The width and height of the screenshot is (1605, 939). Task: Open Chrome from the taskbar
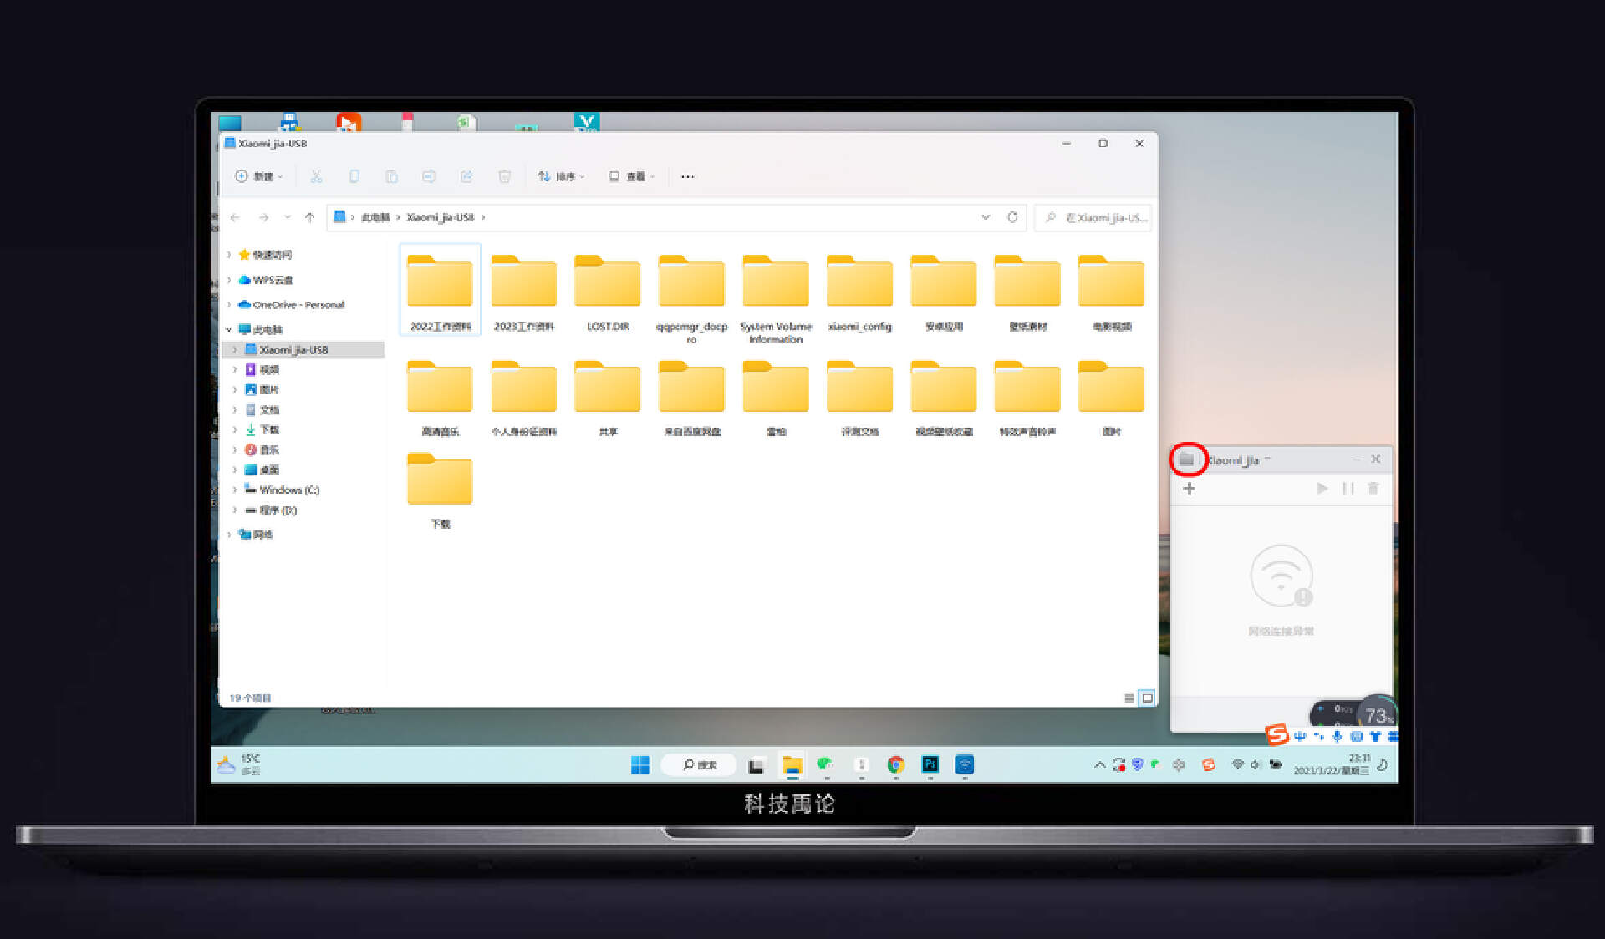pos(895,764)
